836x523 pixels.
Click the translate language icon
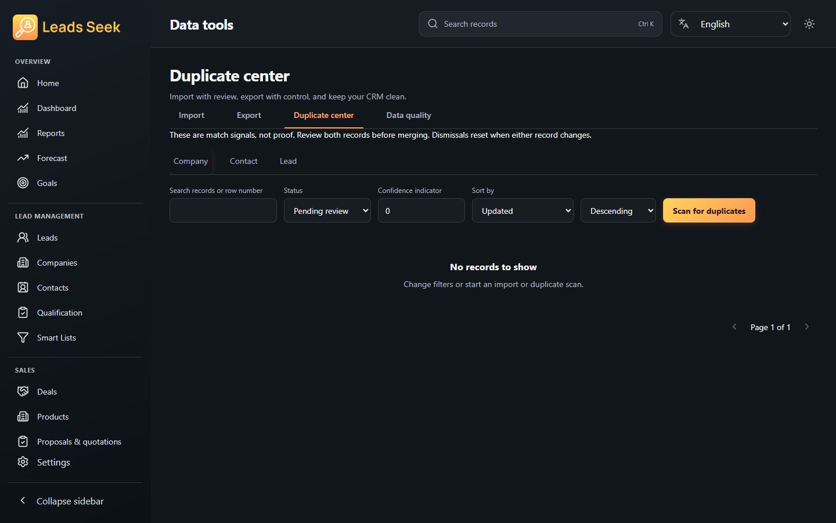click(684, 24)
